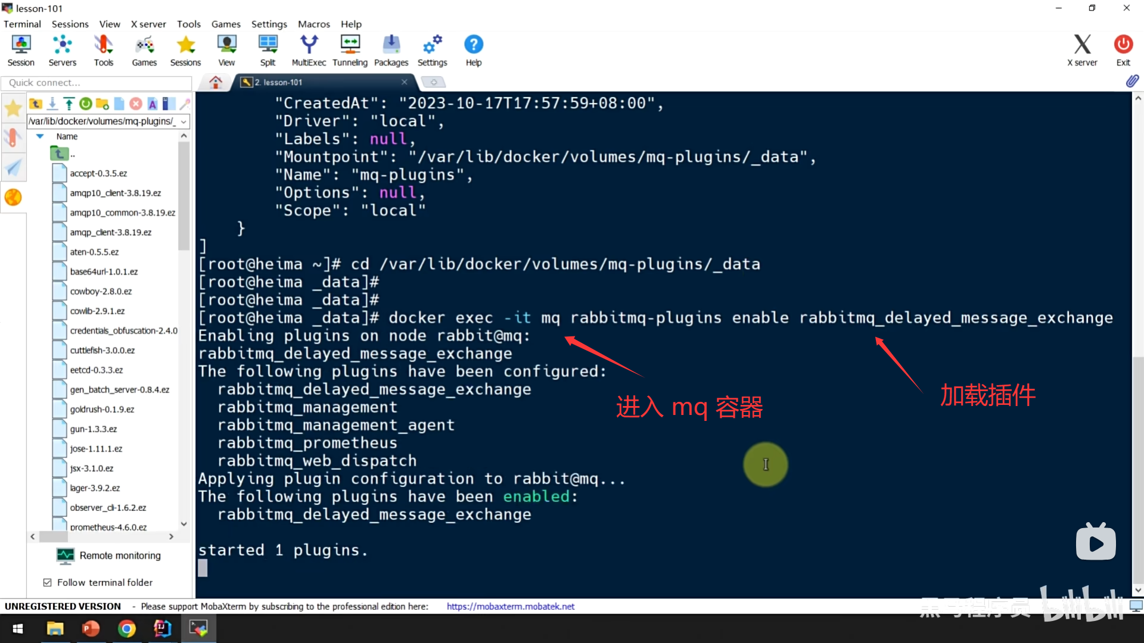Open the mobaxterm.mobatek.net link

[510, 606]
